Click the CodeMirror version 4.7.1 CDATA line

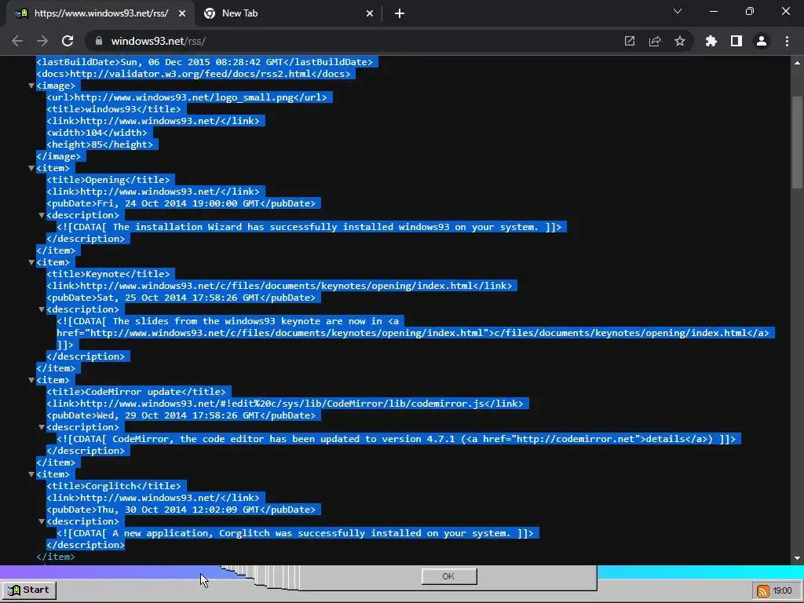[x=397, y=440]
